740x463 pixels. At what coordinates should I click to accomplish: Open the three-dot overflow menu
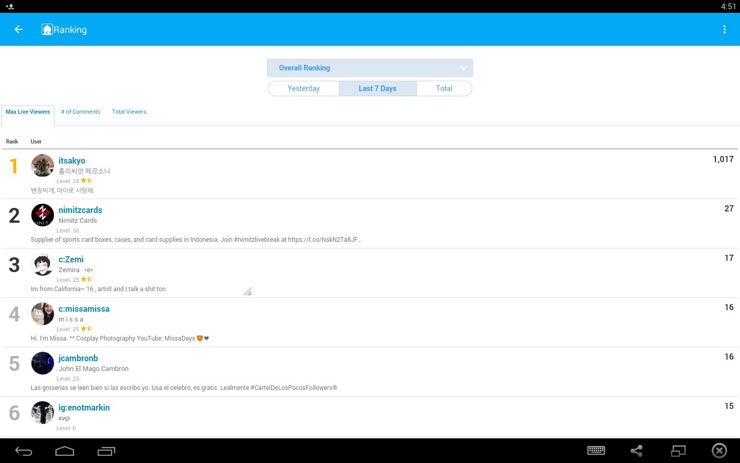coord(725,29)
